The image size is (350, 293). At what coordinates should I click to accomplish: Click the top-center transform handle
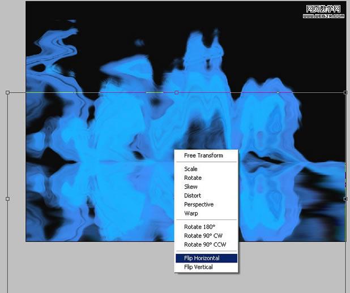tap(177, 92)
